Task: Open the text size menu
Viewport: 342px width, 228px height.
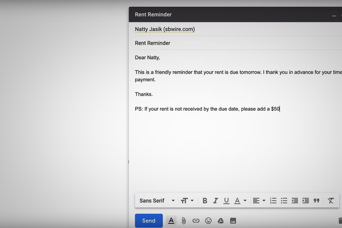Action: (x=184, y=201)
